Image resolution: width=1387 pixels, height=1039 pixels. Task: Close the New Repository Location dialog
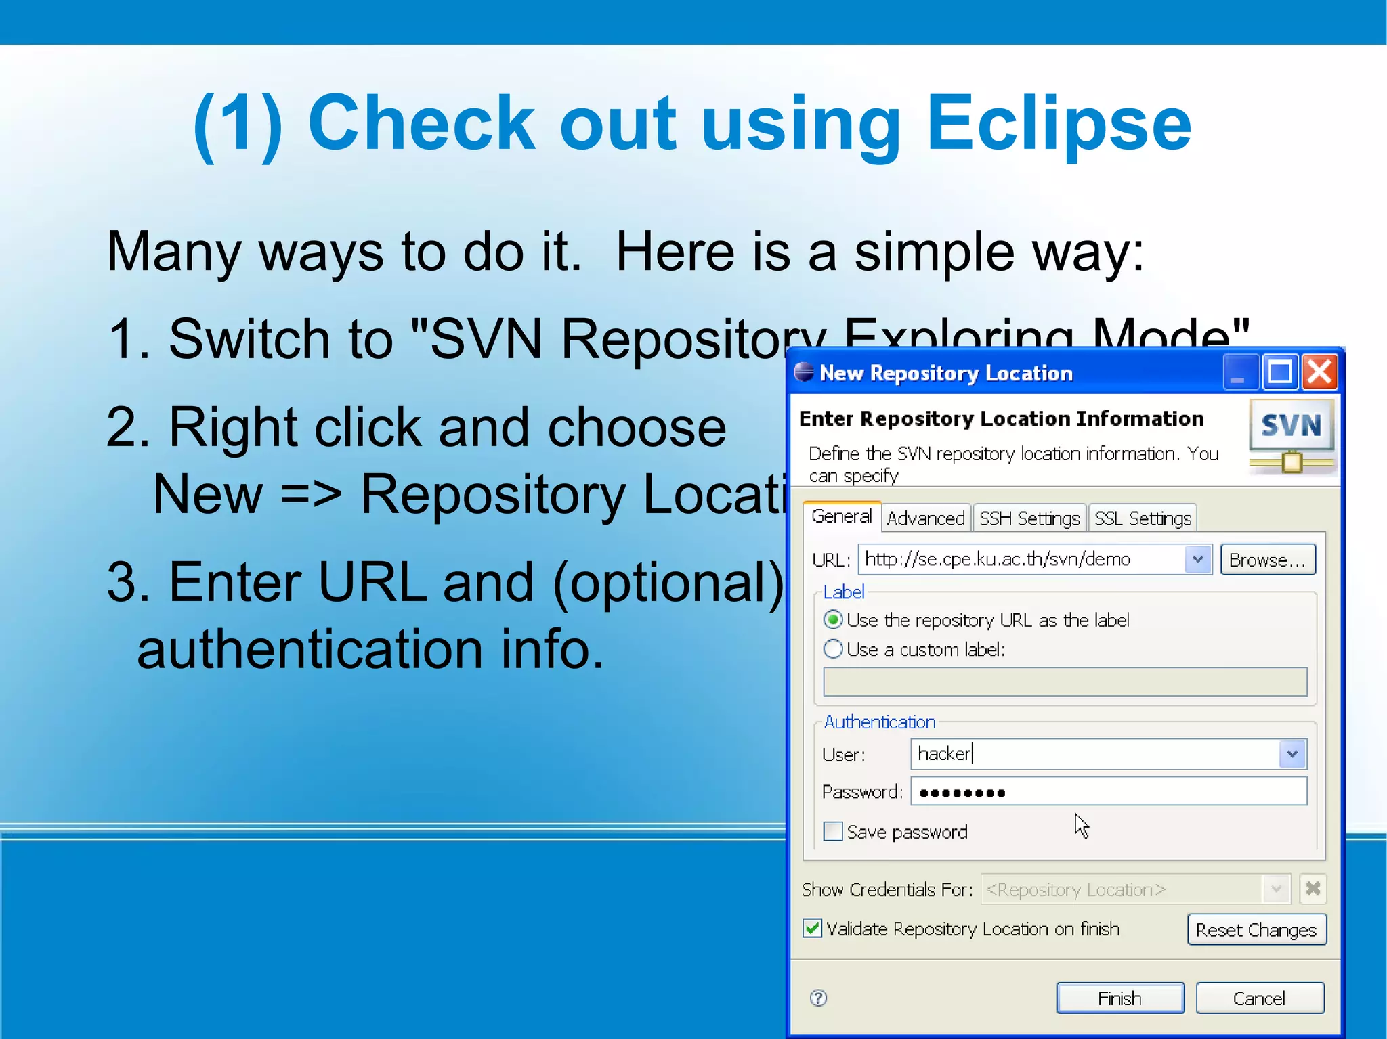1320,372
